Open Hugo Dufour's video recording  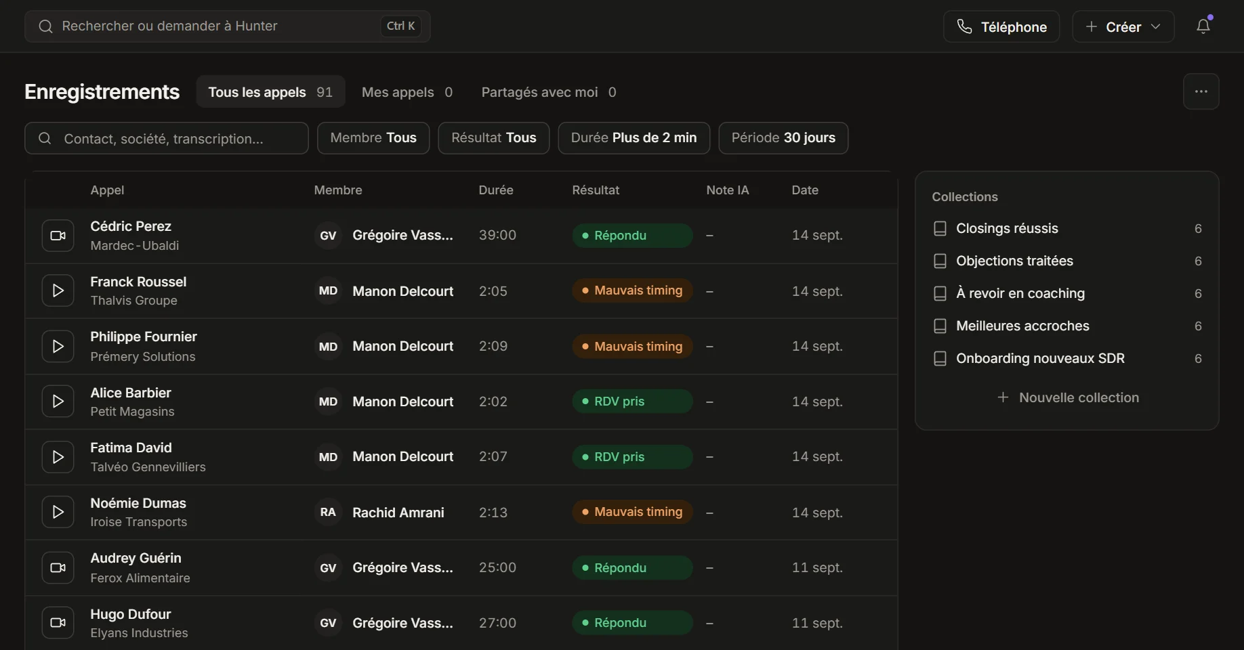(58, 623)
